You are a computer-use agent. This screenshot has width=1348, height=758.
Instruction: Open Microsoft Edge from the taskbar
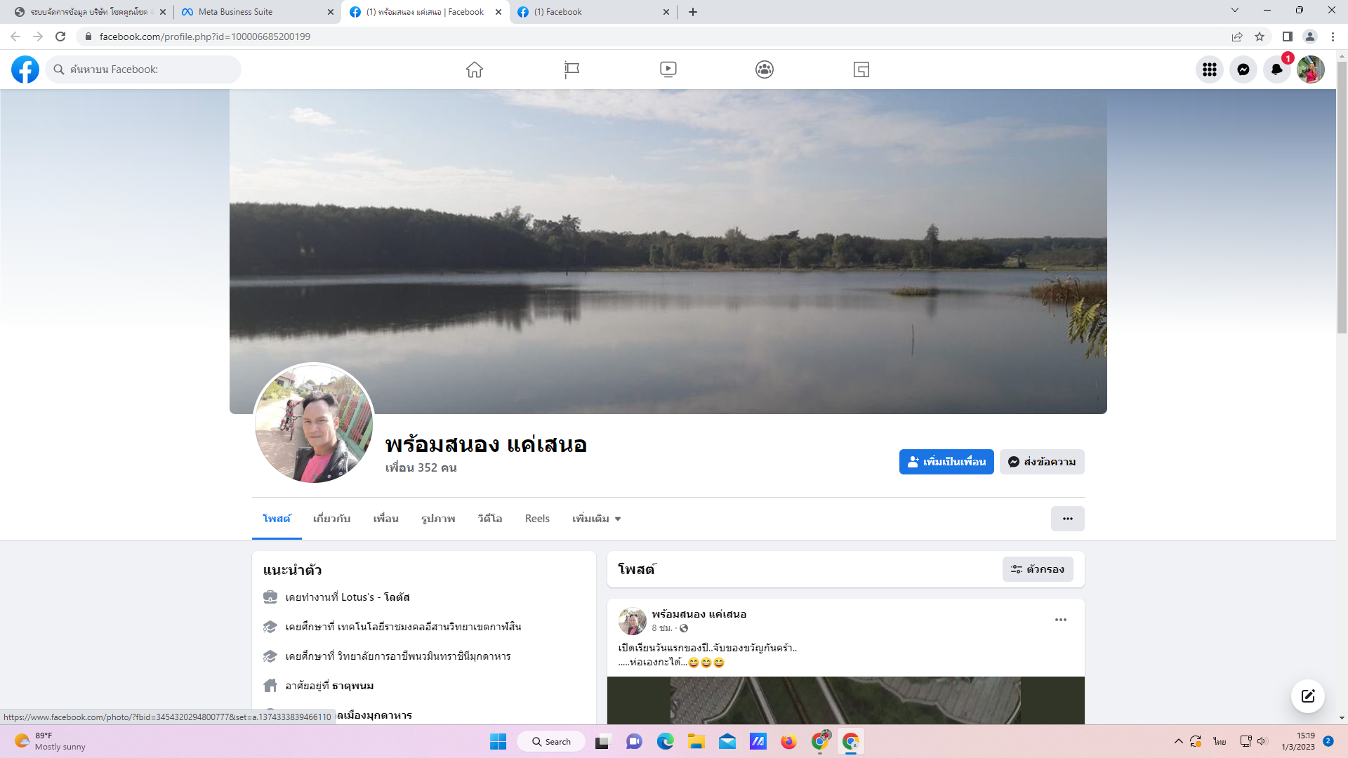point(665,742)
